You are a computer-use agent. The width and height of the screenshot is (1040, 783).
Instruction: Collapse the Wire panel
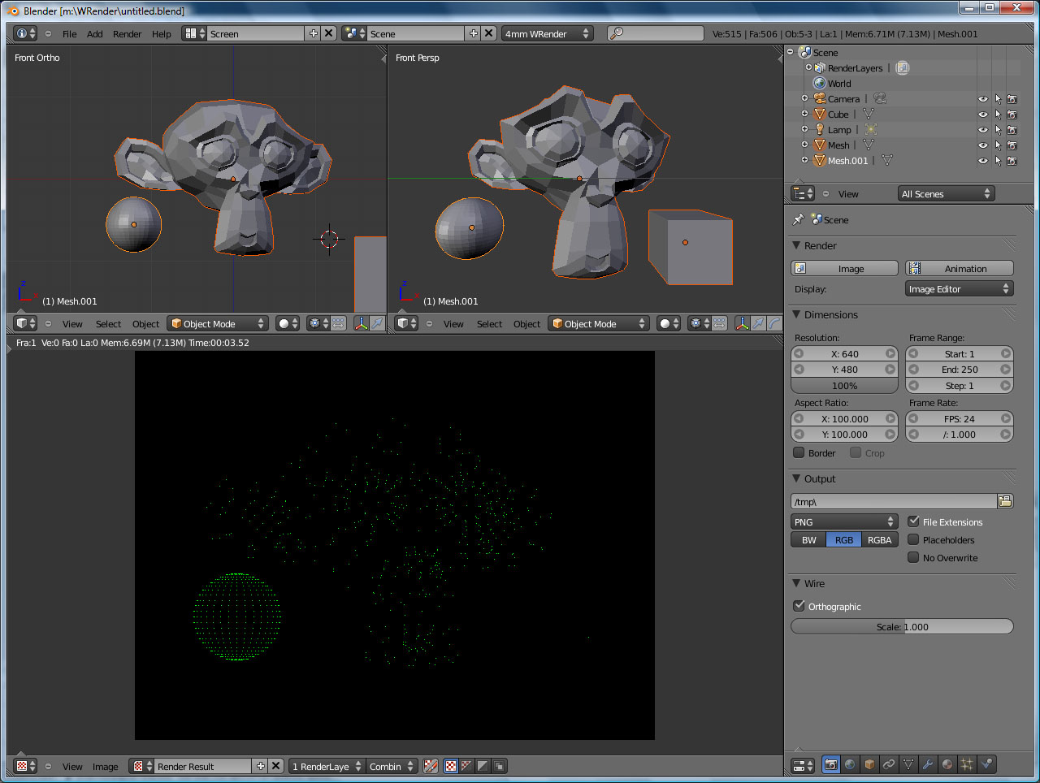pos(796,583)
